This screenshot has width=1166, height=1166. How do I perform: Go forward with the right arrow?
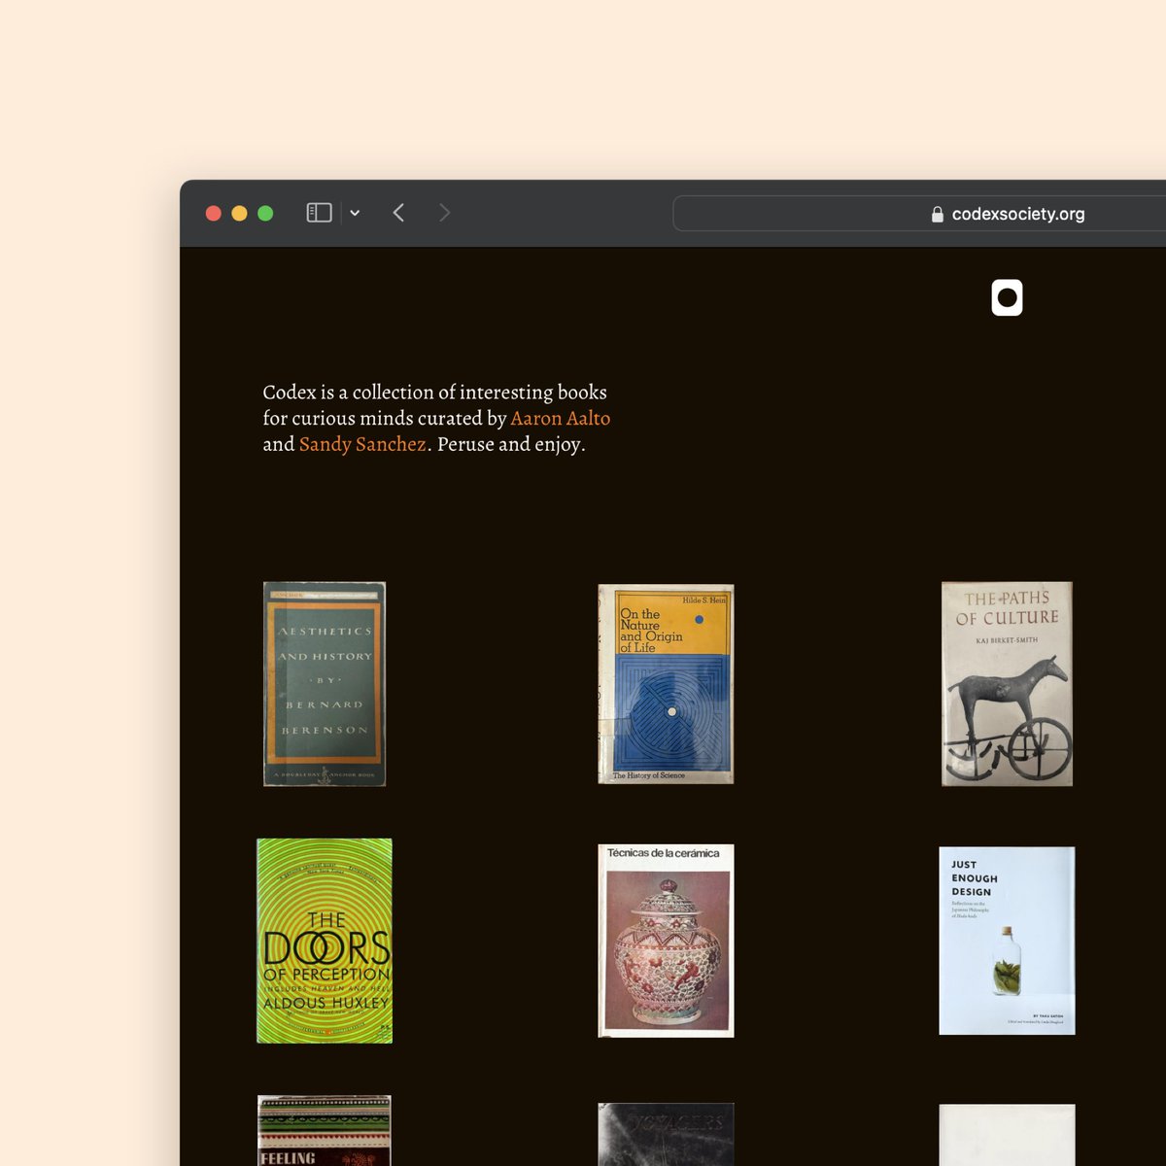coord(444,213)
